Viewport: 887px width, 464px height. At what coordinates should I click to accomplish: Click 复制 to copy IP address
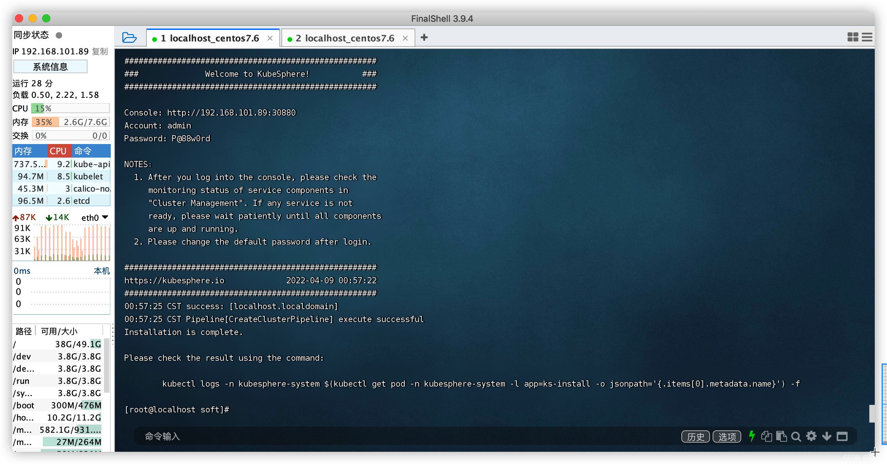pyautogui.click(x=100, y=51)
